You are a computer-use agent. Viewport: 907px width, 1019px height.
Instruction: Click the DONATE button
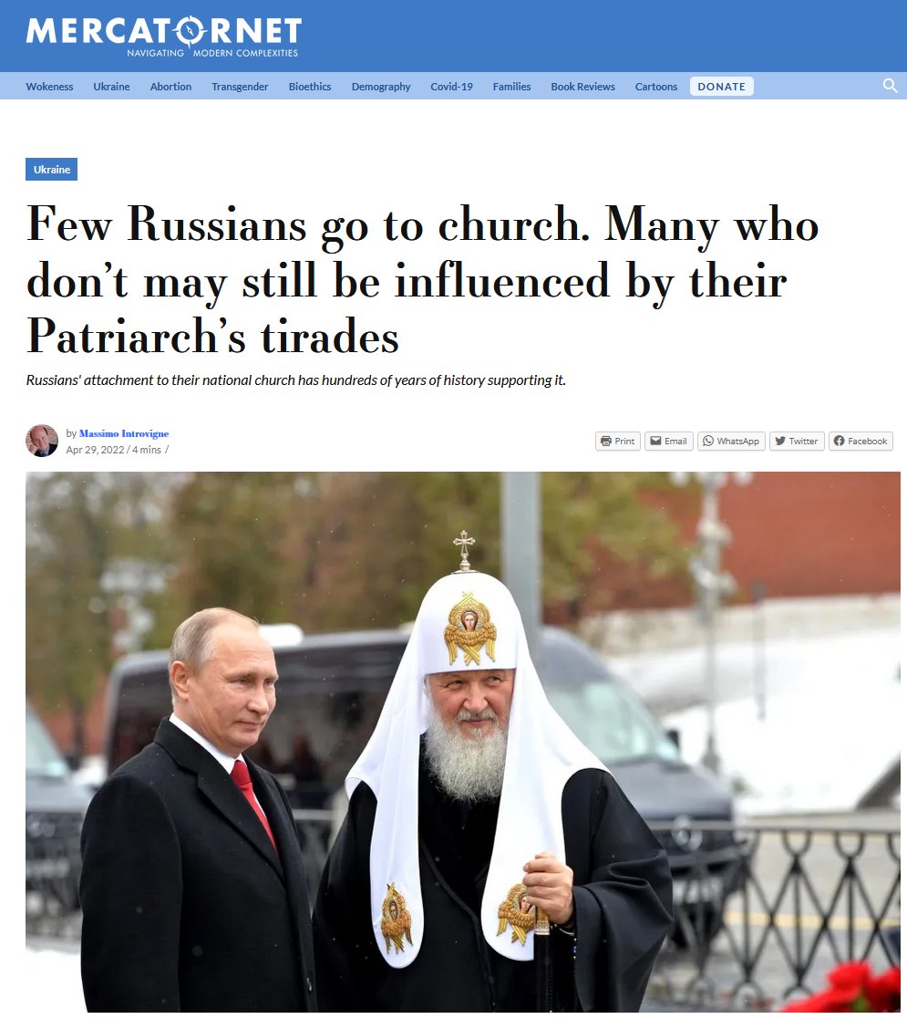pos(721,87)
